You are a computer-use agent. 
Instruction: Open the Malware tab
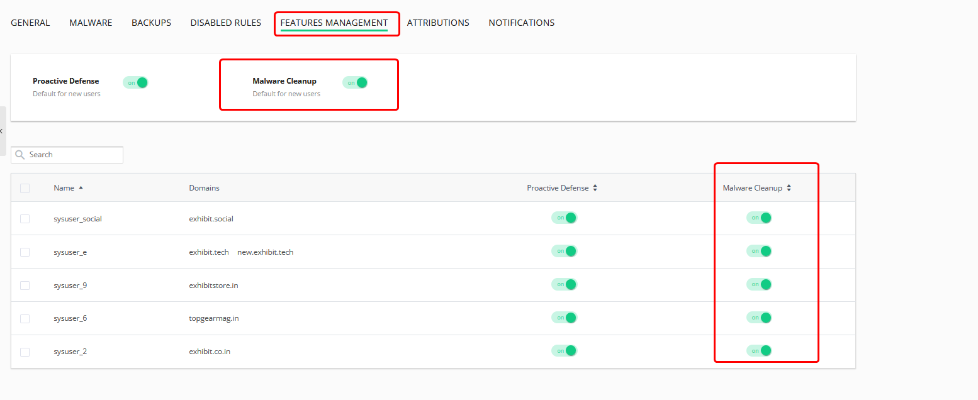pos(91,23)
